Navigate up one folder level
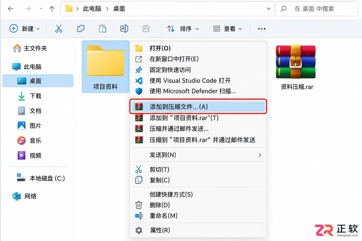This screenshot has width=362, height=241. tap(52, 9)
